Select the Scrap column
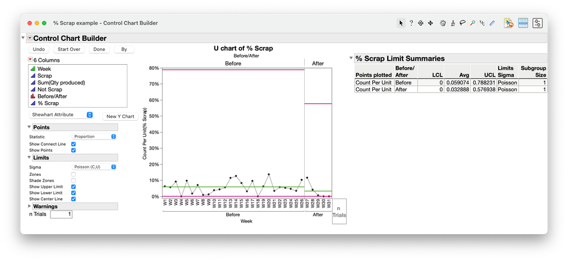568x261 pixels. click(x=44, y=75)
